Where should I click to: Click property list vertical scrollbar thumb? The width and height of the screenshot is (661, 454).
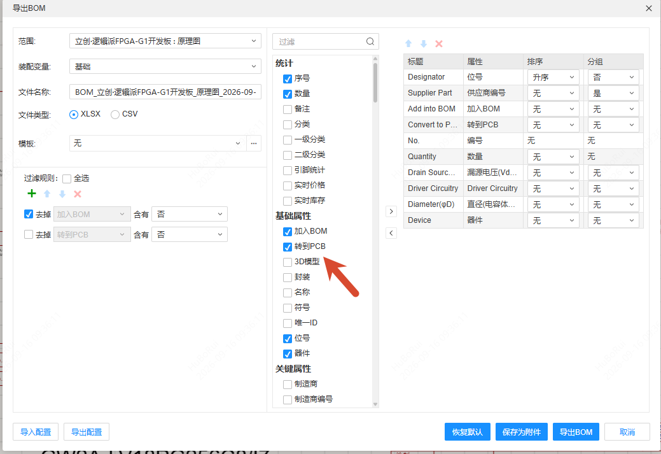[x=375, y=82]
